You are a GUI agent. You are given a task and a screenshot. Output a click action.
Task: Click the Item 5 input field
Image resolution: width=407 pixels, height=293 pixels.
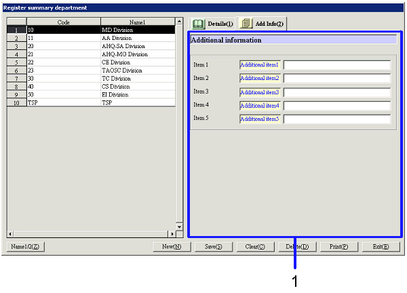pos(336,119)
